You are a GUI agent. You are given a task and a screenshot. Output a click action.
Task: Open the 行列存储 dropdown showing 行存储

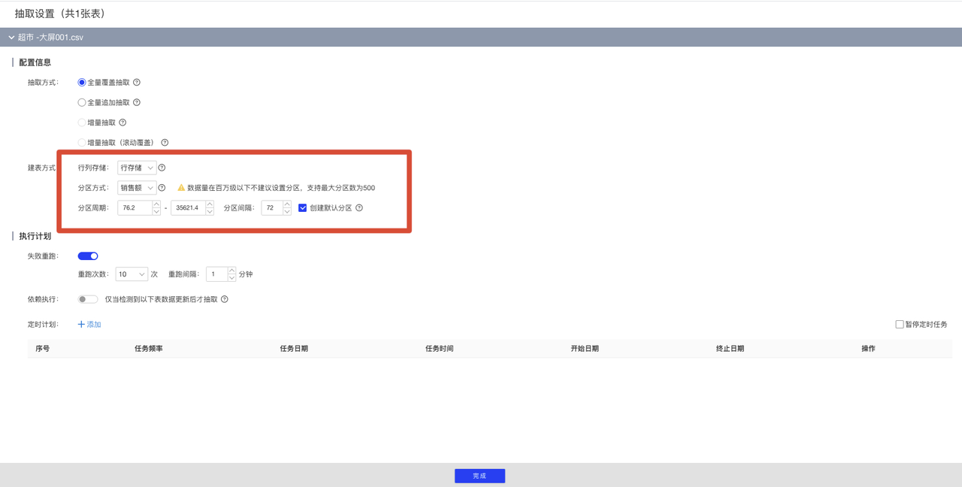pos(137,168)
